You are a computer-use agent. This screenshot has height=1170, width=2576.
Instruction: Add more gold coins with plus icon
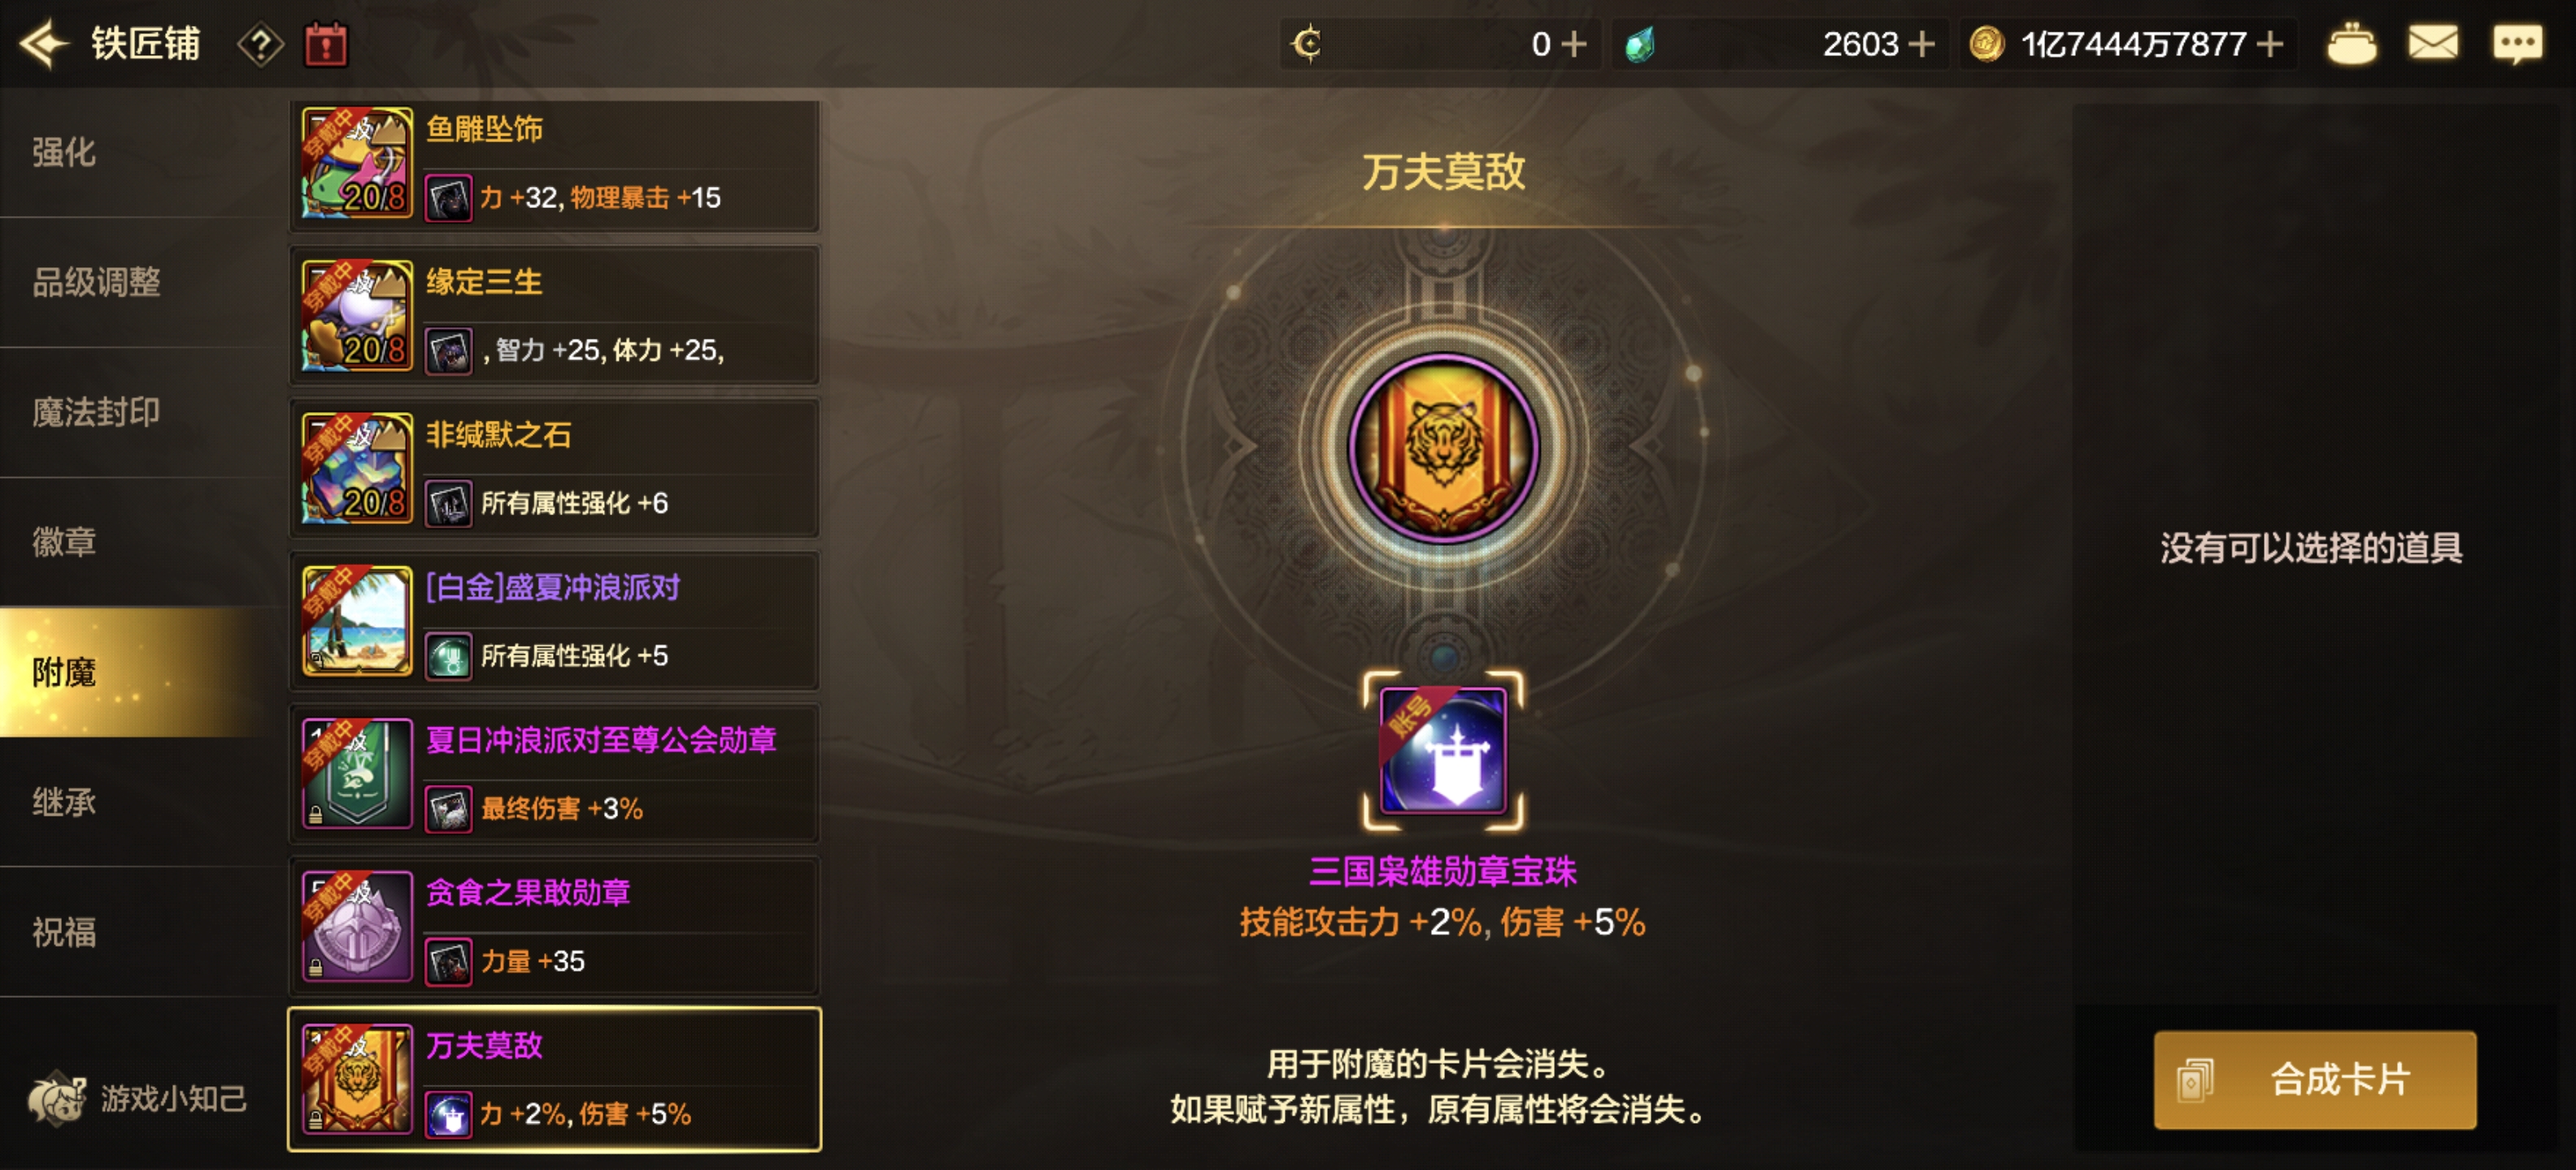[x=2270, y=44]
